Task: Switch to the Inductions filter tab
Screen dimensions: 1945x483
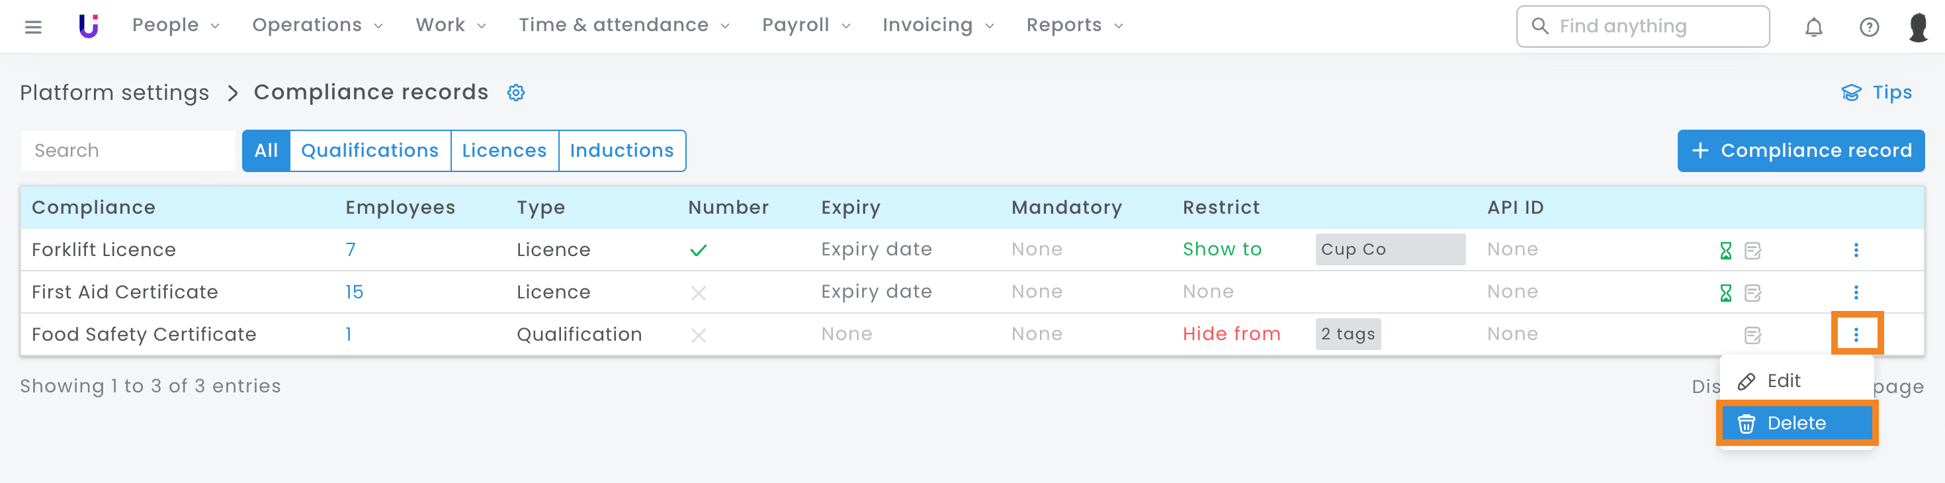Action: click(x=621, y=151)
